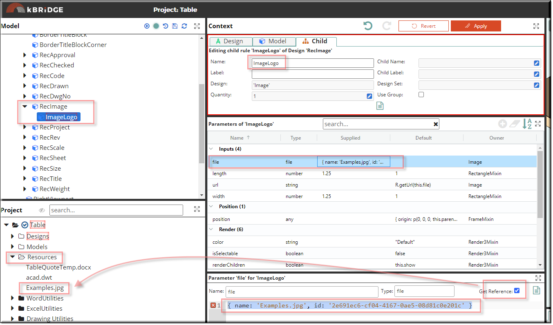Click the edit pencil for Child Name

point(537,63)
